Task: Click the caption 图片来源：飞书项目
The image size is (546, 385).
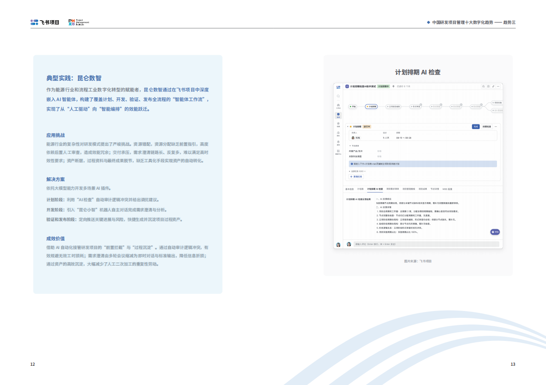Action: [x=418, y=261]
